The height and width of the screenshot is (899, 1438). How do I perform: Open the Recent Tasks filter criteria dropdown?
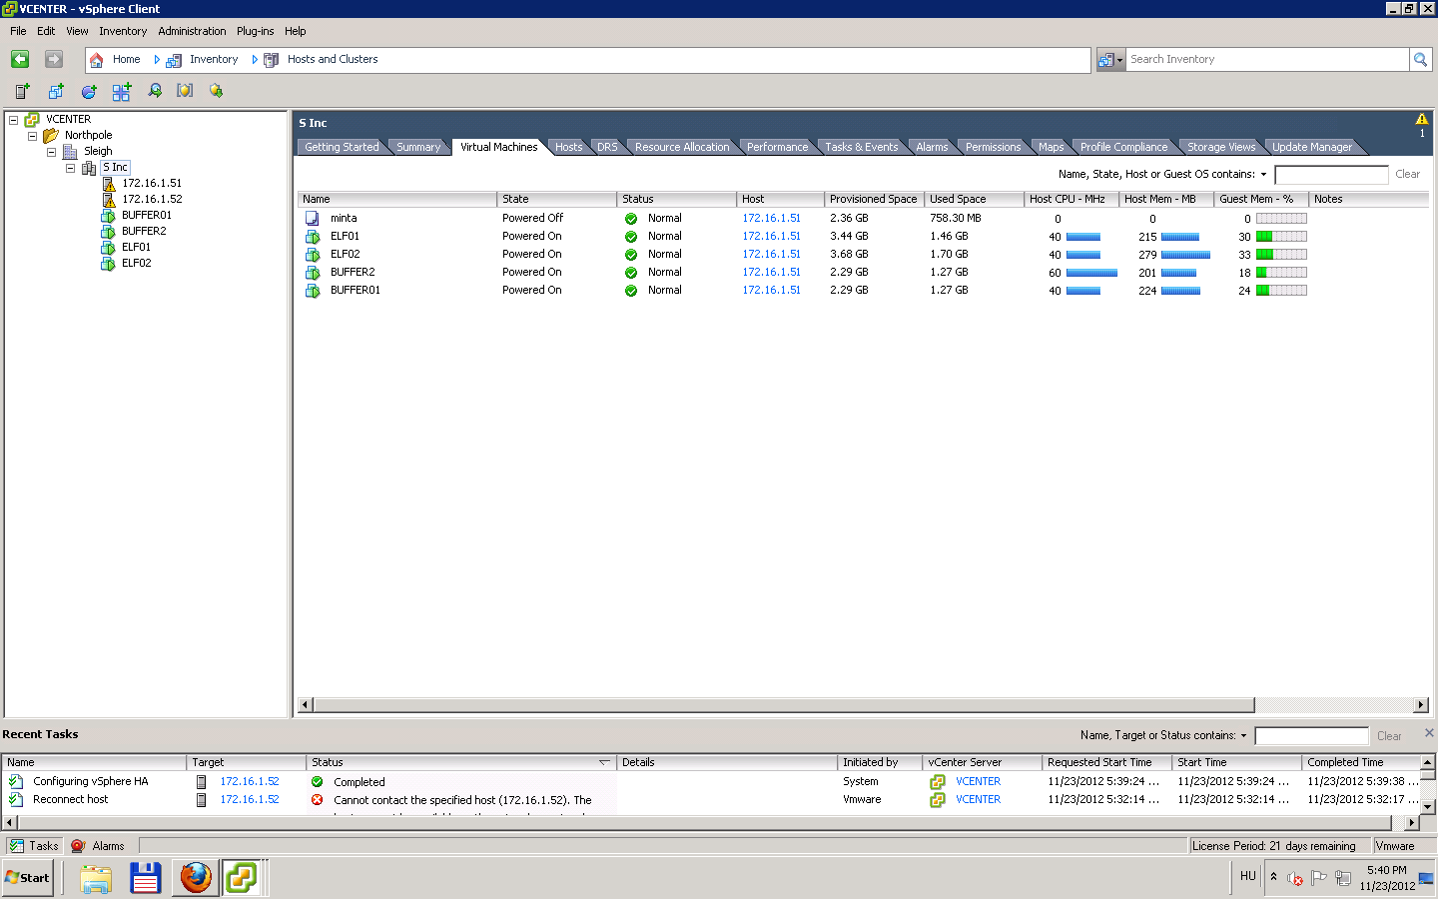pos(1243,736)
